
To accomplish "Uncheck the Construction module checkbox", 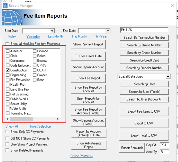I will click(8, 70).
